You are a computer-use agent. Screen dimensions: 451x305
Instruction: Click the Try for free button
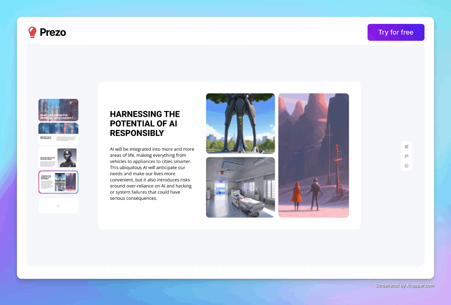point(396,32)
